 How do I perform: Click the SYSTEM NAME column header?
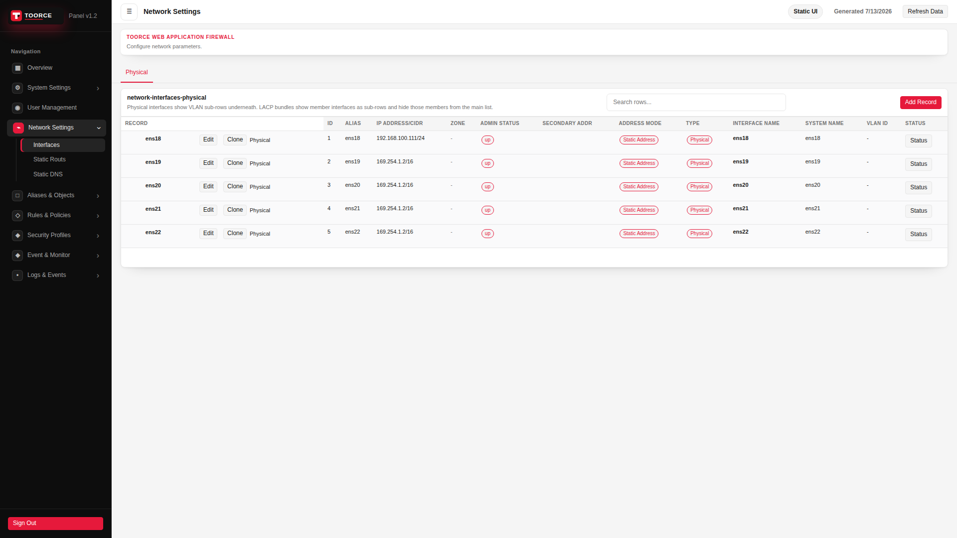point(824,124)
